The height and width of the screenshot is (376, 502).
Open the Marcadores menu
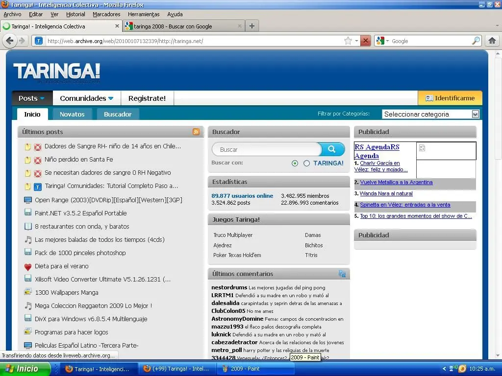tap(106, 14)
